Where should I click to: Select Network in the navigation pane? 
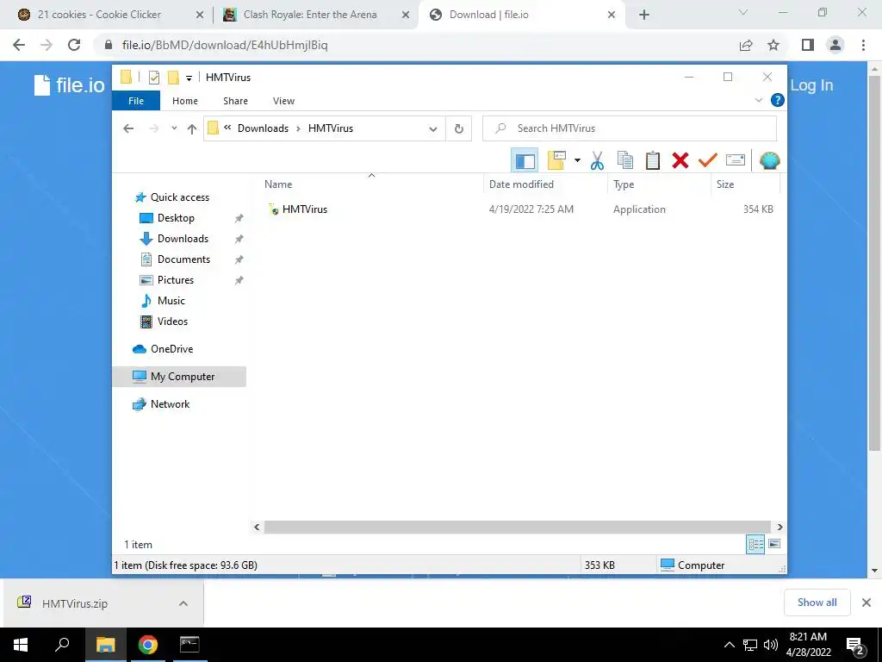click(x=170, y=404)
